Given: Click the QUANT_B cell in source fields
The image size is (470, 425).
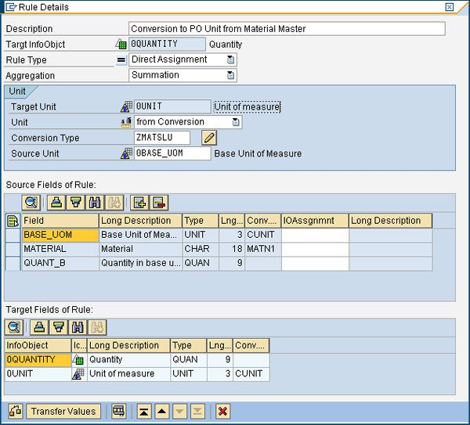Looking at the screenshot, I should [60, 263].
